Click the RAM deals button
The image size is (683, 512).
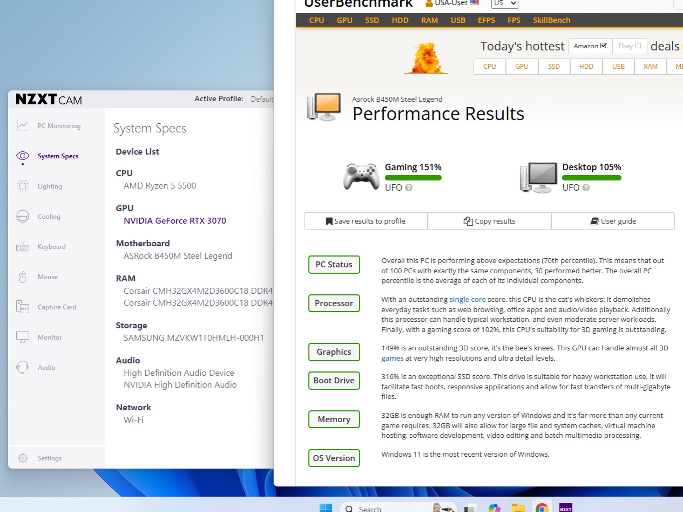click(x=650, y=66)
